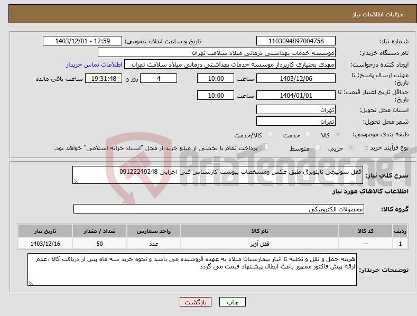Toggle the اسناد خزانه اسلامی payment checkbox
The width and height of the screenshot is (417, 316).
tap(265, 147)
